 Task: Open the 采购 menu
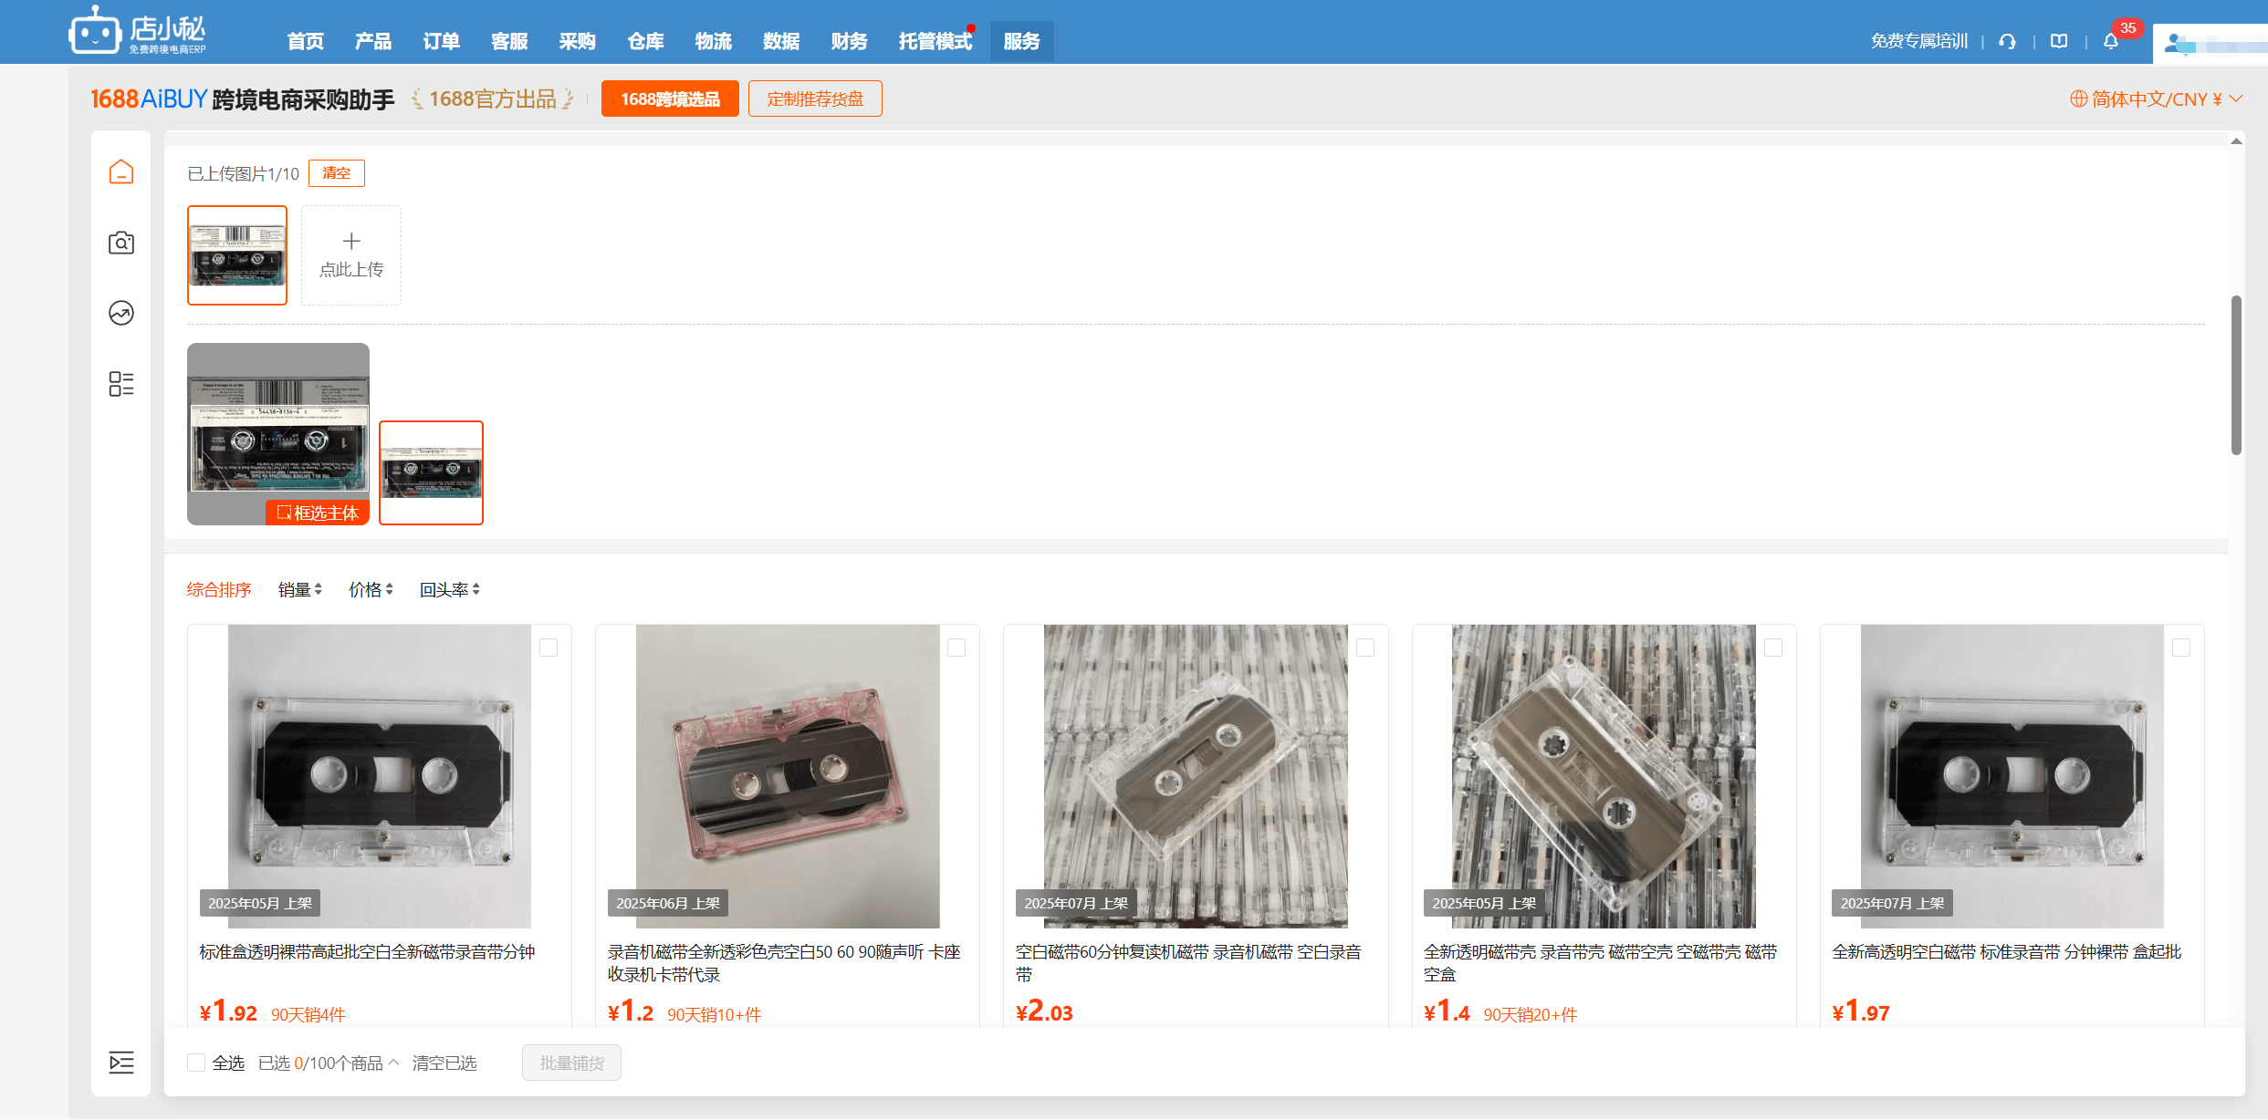click(578, 41)
